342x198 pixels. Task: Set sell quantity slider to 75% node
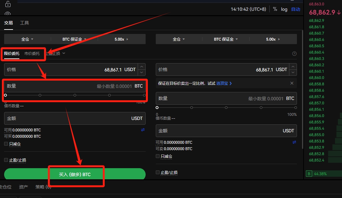click(261, 108)
